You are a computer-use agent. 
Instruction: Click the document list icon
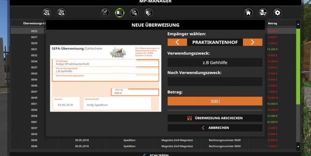pyautogui.click(x=105, y=13)
